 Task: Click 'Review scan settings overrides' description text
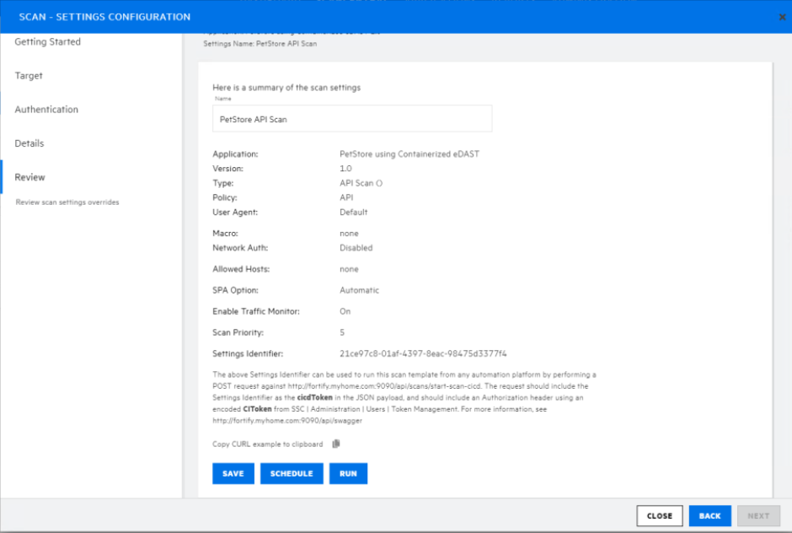coord(67,202)
